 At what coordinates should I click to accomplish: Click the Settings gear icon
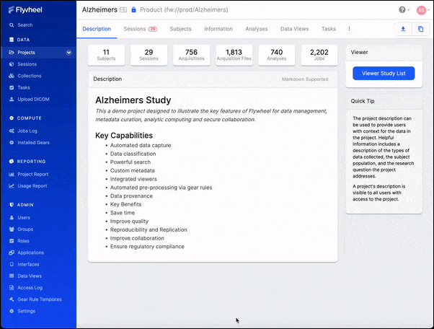click(x=12, y=311)
